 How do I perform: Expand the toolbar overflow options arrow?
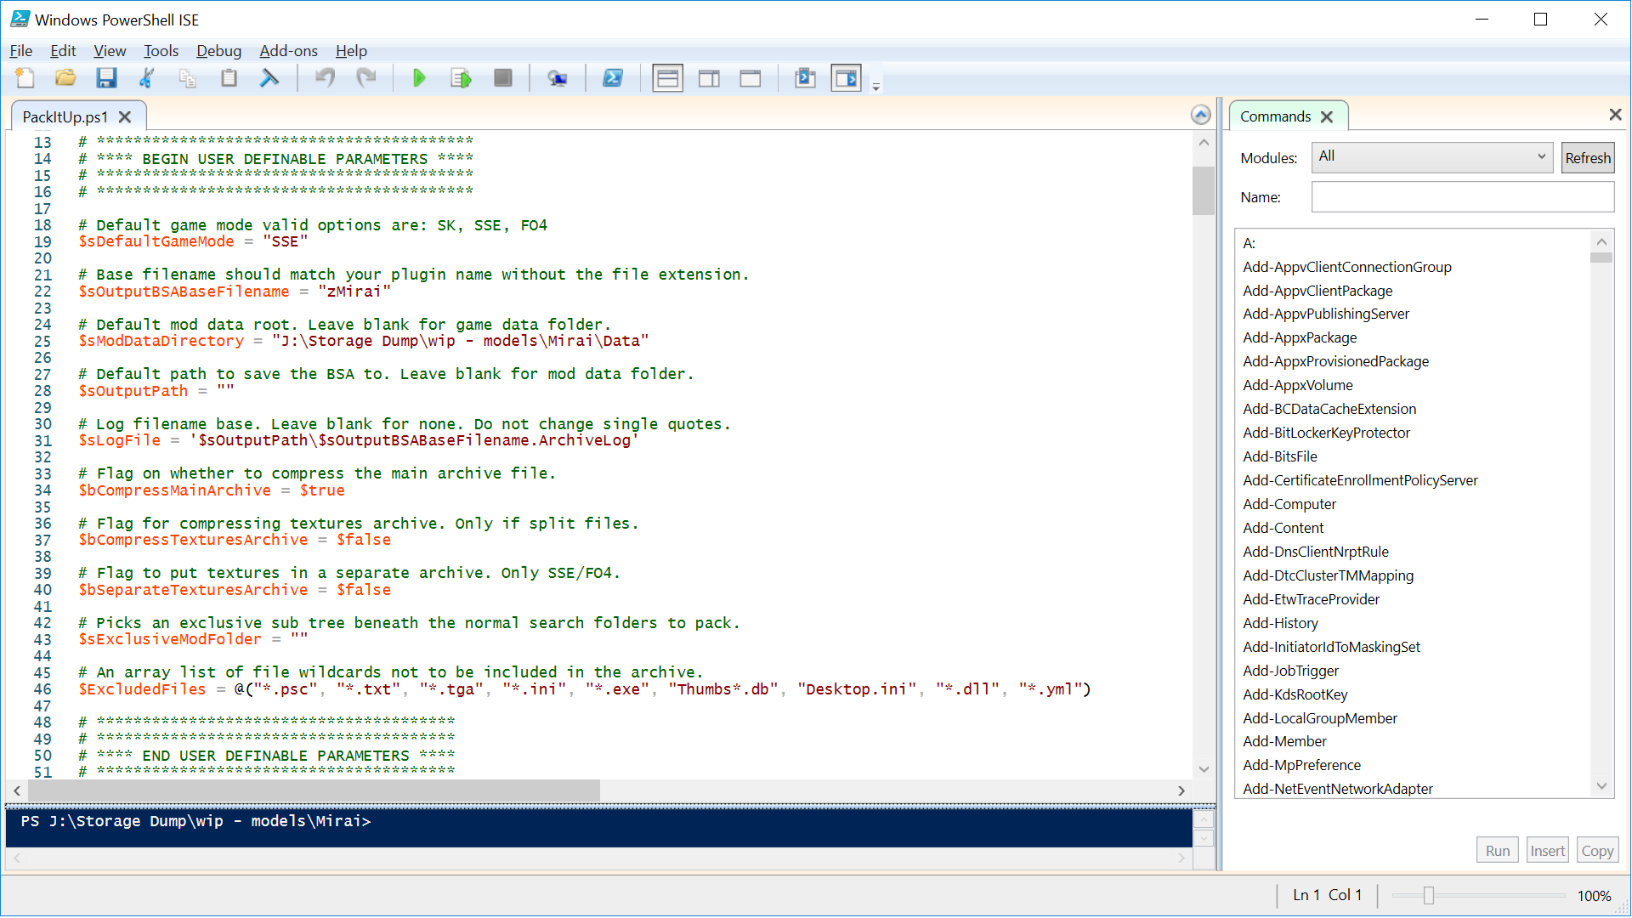point(875,87)
